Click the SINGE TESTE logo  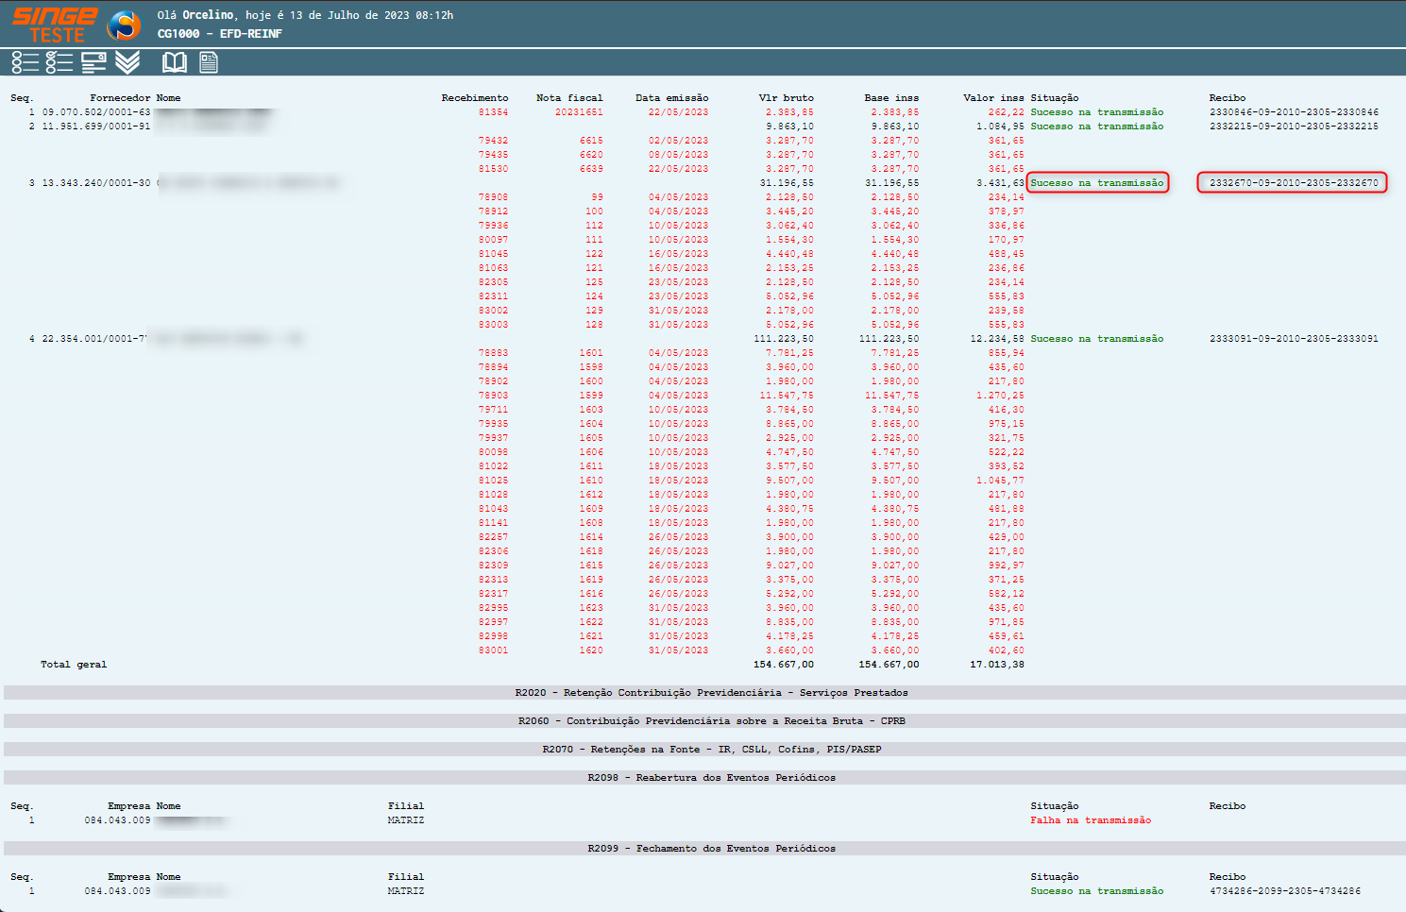pos(54,25)
